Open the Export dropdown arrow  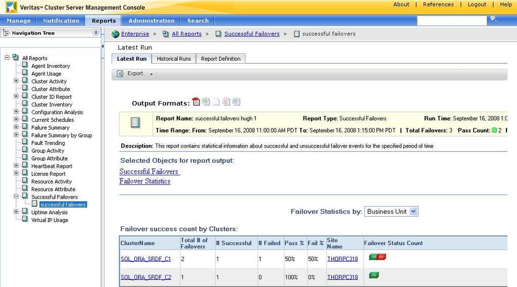(x=151, y=74)
